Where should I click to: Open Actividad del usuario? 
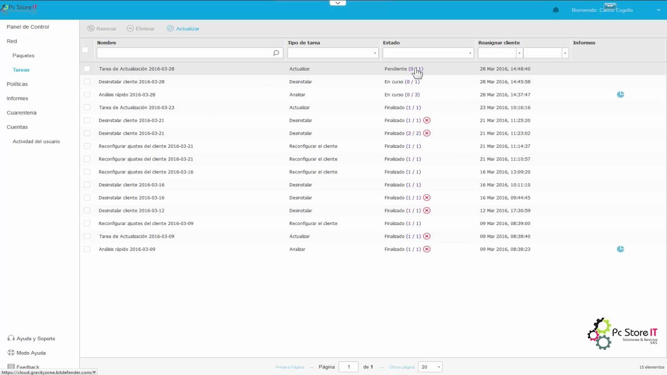point(36,141)
